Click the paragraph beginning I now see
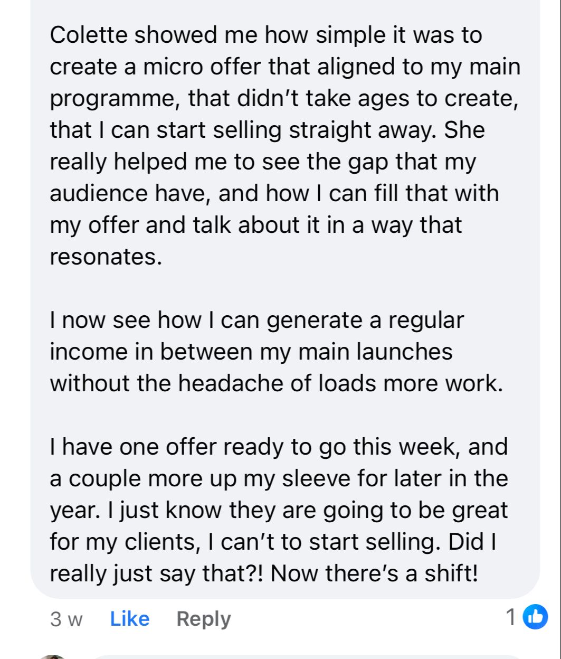561x659 pixels. click(x=274, y=352)
